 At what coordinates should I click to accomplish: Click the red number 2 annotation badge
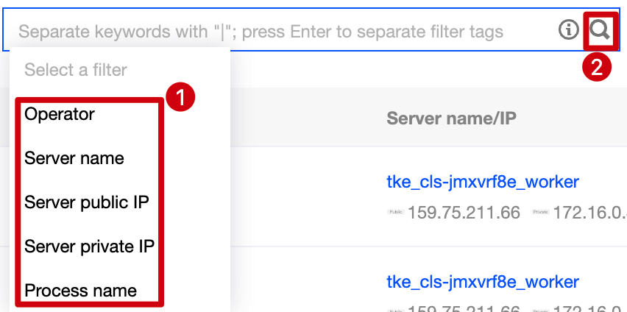click(x=596, y=67)
